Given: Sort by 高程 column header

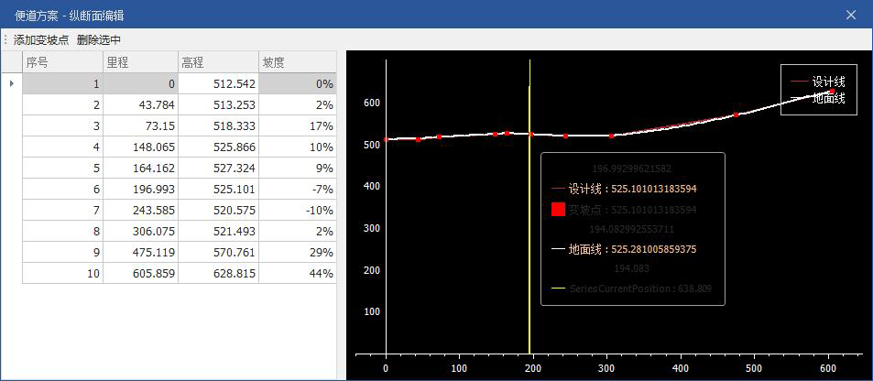Looking at the screenshot, I should click(219, 63).
